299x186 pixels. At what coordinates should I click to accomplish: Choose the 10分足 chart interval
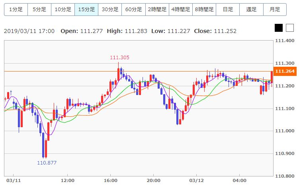point(63,9)
